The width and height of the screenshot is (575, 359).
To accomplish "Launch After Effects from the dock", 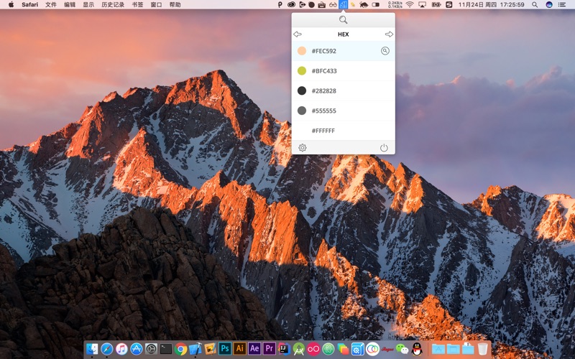I will click(x=254, y=348).
